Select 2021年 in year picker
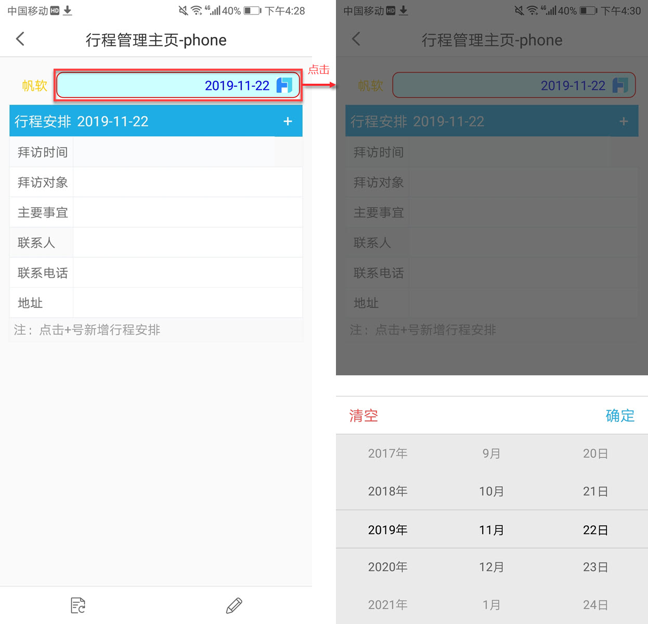 [387, 605]
